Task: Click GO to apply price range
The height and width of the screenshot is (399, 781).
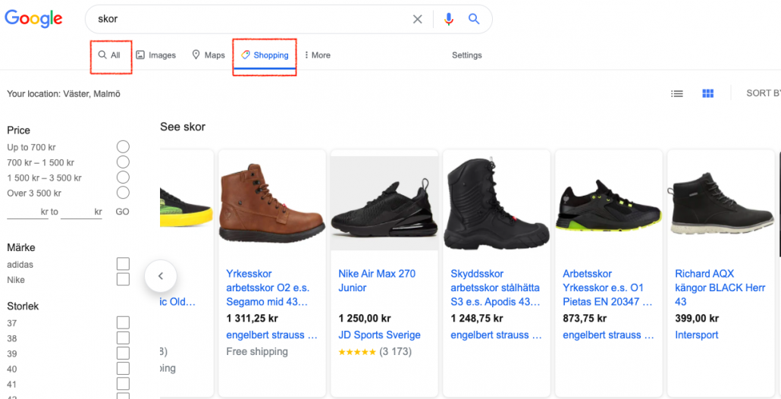Action: [122, 212]
